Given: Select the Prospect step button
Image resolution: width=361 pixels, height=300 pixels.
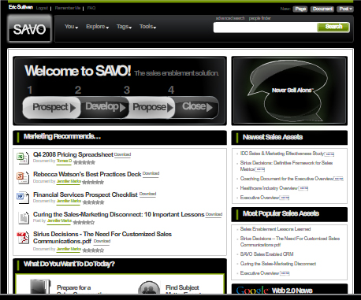Looking at the screenshot, I should coord(52,107).
